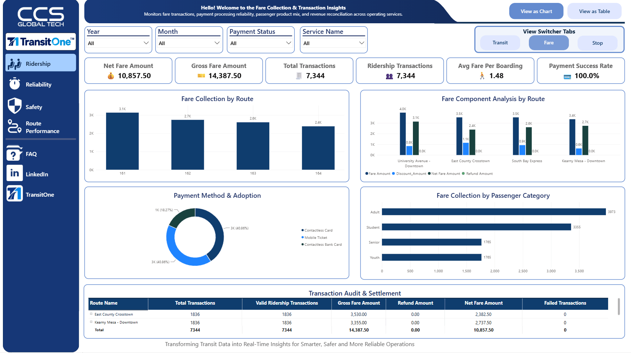Click the TransitOne sidebar bottom icon
The image size is (631, 353).
15,193
